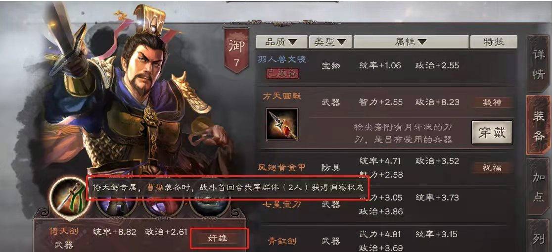Click the 穿戴 equip button

coord(492,132)
